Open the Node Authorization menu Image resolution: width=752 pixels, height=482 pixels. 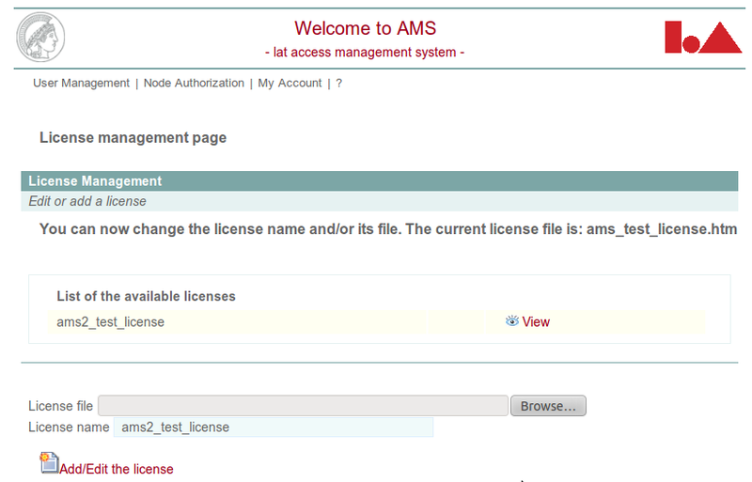pos(194,83)
